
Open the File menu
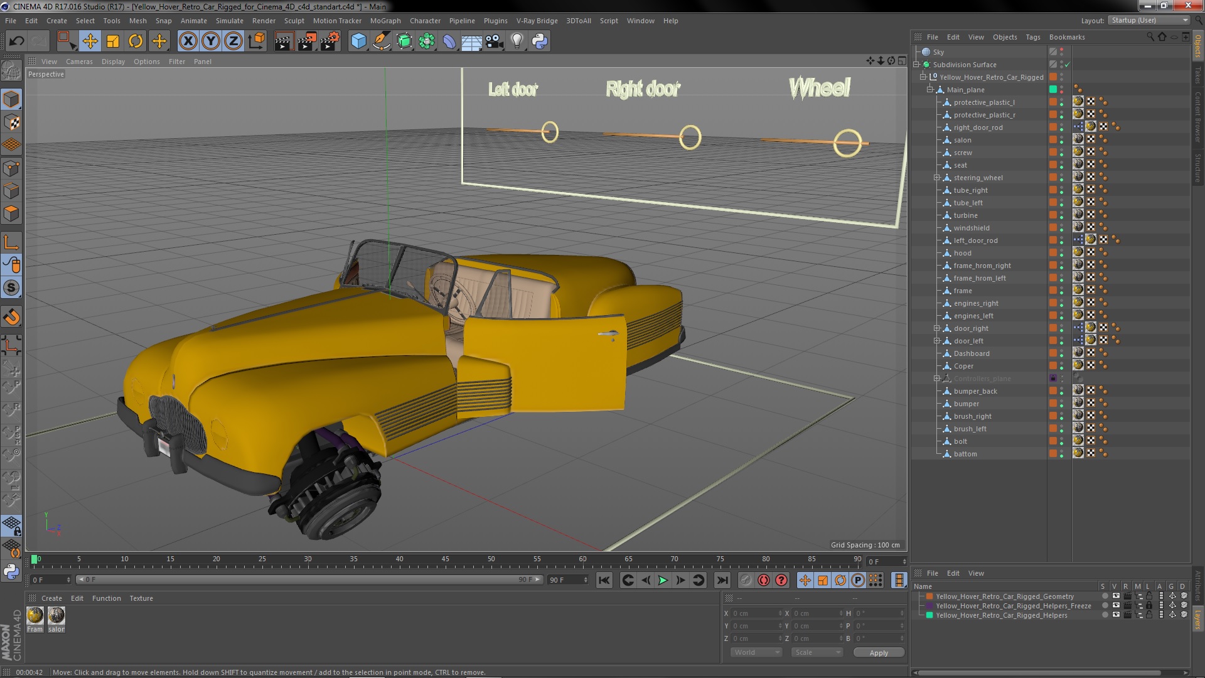coord(11,21)
